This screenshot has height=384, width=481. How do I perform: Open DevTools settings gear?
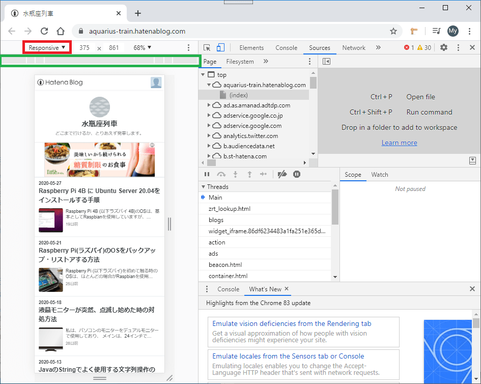click(x=443, y=47)
